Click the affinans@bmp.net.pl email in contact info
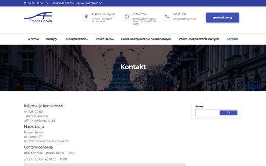This screenshot has width=266, height=166. point(40,121)
